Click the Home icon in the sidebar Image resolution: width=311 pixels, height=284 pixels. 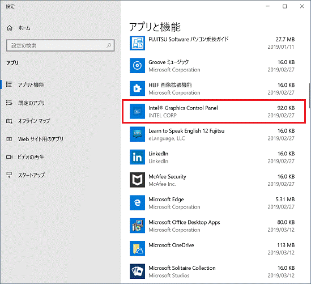pos(10,28)
